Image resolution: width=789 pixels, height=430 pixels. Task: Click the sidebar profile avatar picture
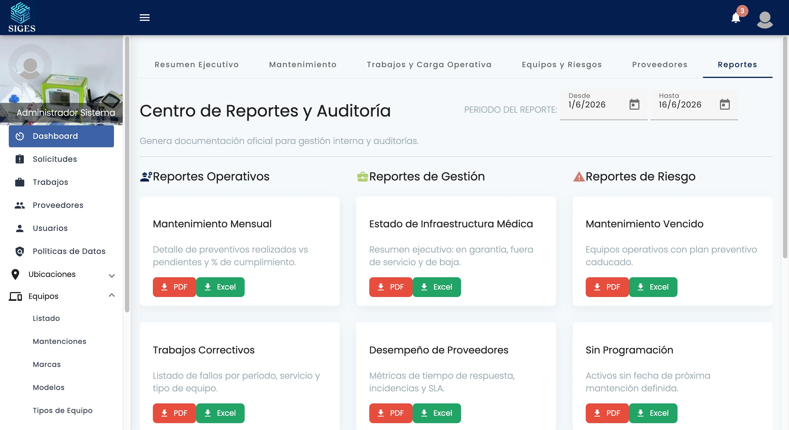[30, 66]
